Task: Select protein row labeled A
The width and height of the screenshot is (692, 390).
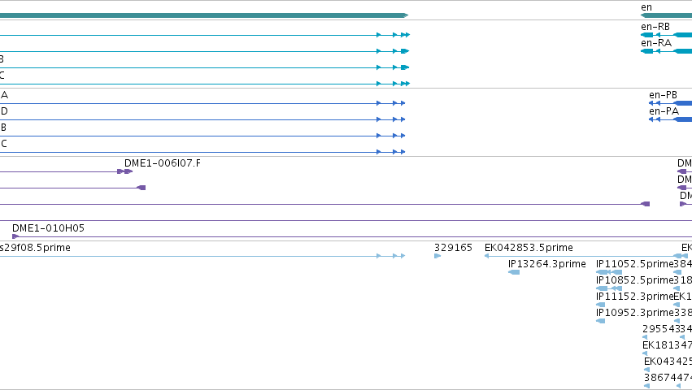Action: coord(202,103)
